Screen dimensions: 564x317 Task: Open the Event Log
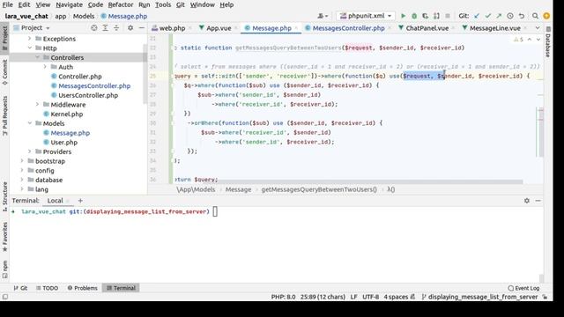(523, 288)
